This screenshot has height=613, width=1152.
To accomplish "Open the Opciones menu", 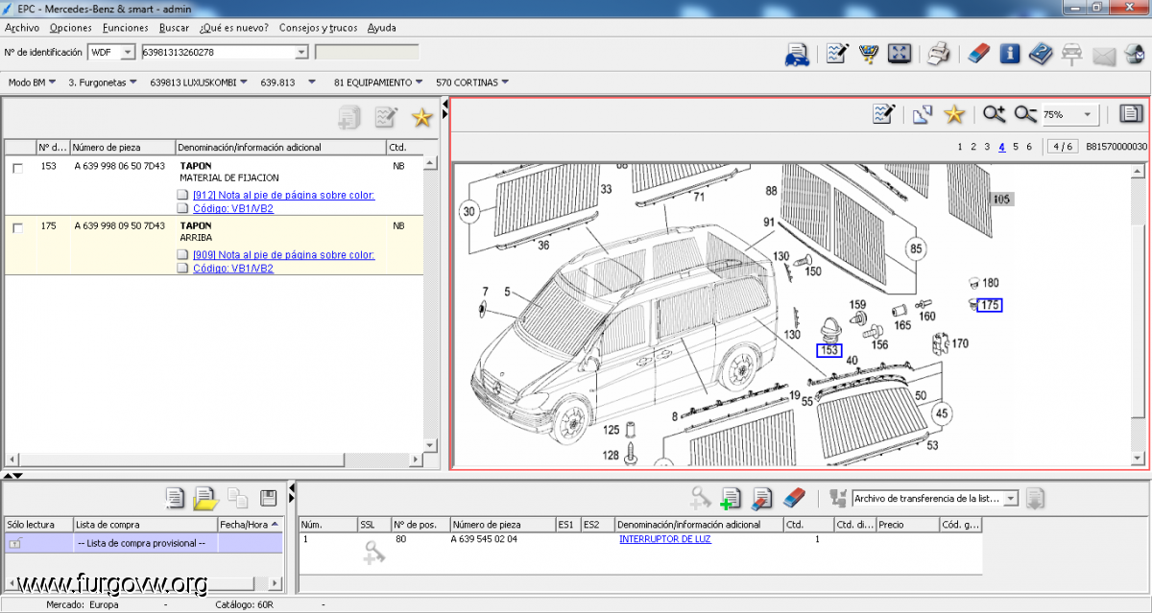I will pyautogui.click(x=71, y=28).
